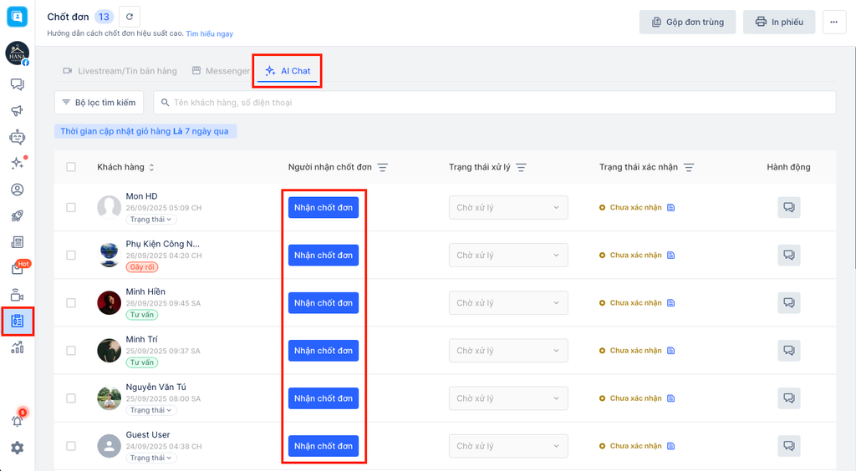Check the box for Minh Trí row
The height and width of the screenshot is (471, 856).
point(71,351)
